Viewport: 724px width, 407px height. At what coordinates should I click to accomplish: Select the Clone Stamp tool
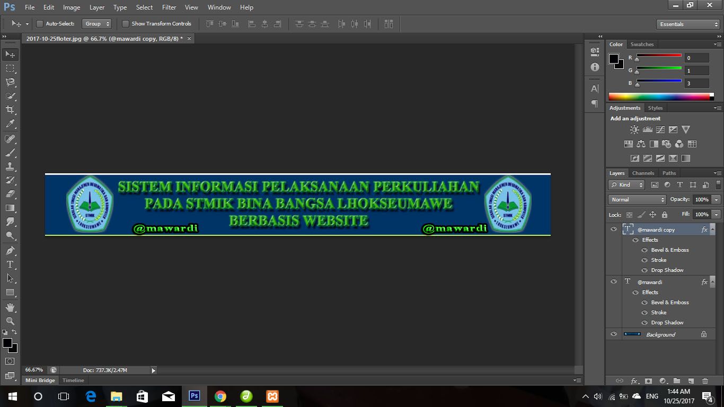(10, 166)
